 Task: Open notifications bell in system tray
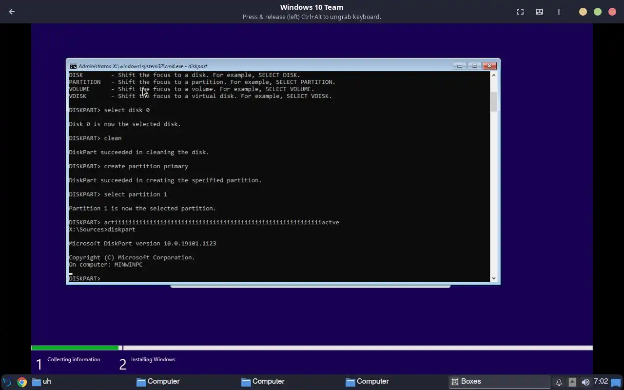click(559, 382)
